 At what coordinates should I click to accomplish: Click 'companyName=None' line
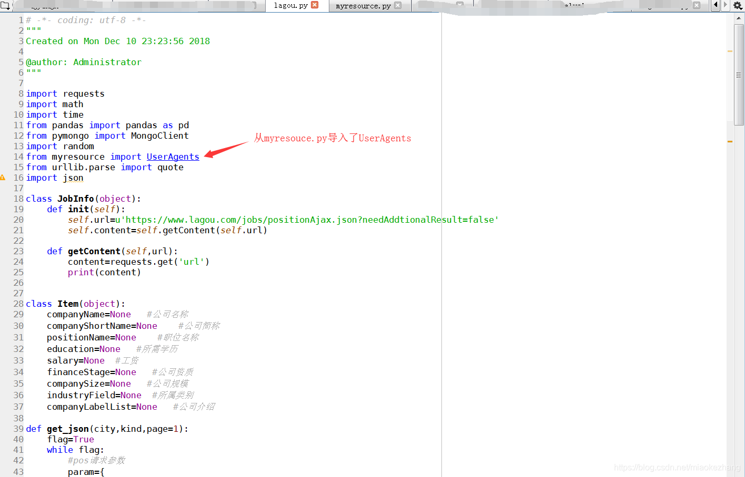89,314
